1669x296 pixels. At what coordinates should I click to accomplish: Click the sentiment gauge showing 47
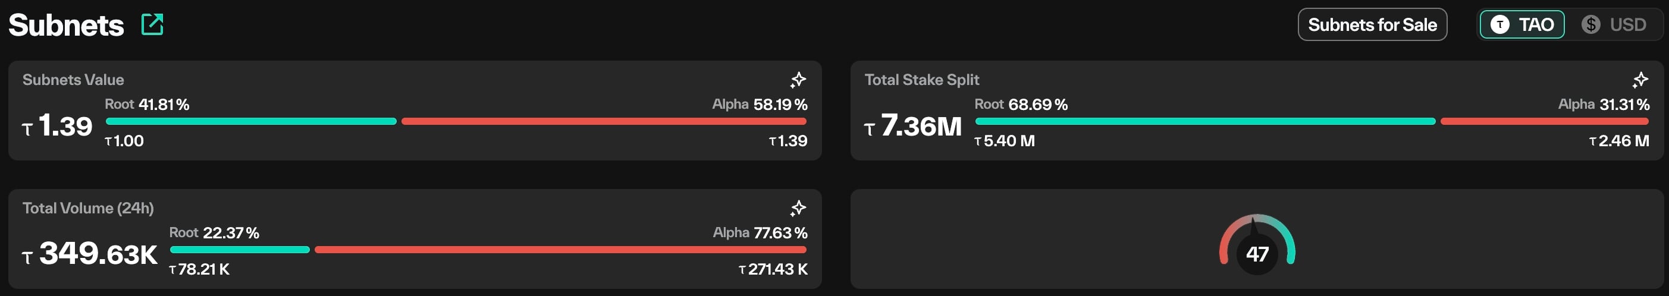click(1257, 244)
